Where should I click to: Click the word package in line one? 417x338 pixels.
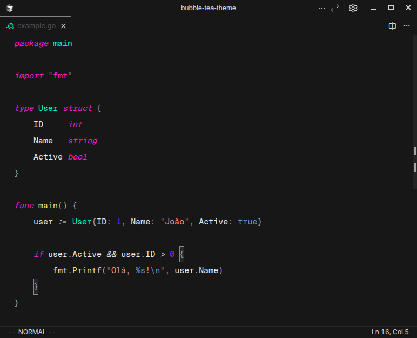click(31, 43)
